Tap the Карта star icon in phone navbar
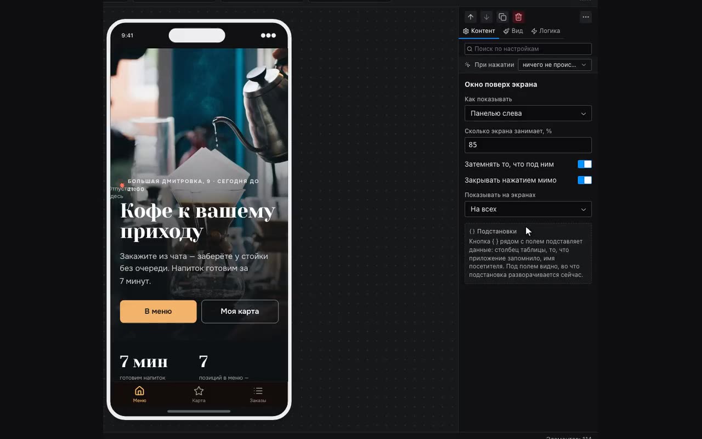This screenshot has width=702, height=439. coord(199,391)
